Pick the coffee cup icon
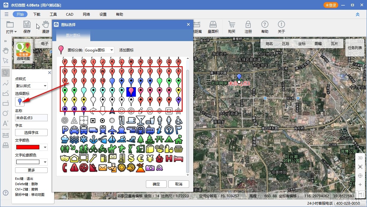Screen dimensions: 367x207 tap(131, 120)
